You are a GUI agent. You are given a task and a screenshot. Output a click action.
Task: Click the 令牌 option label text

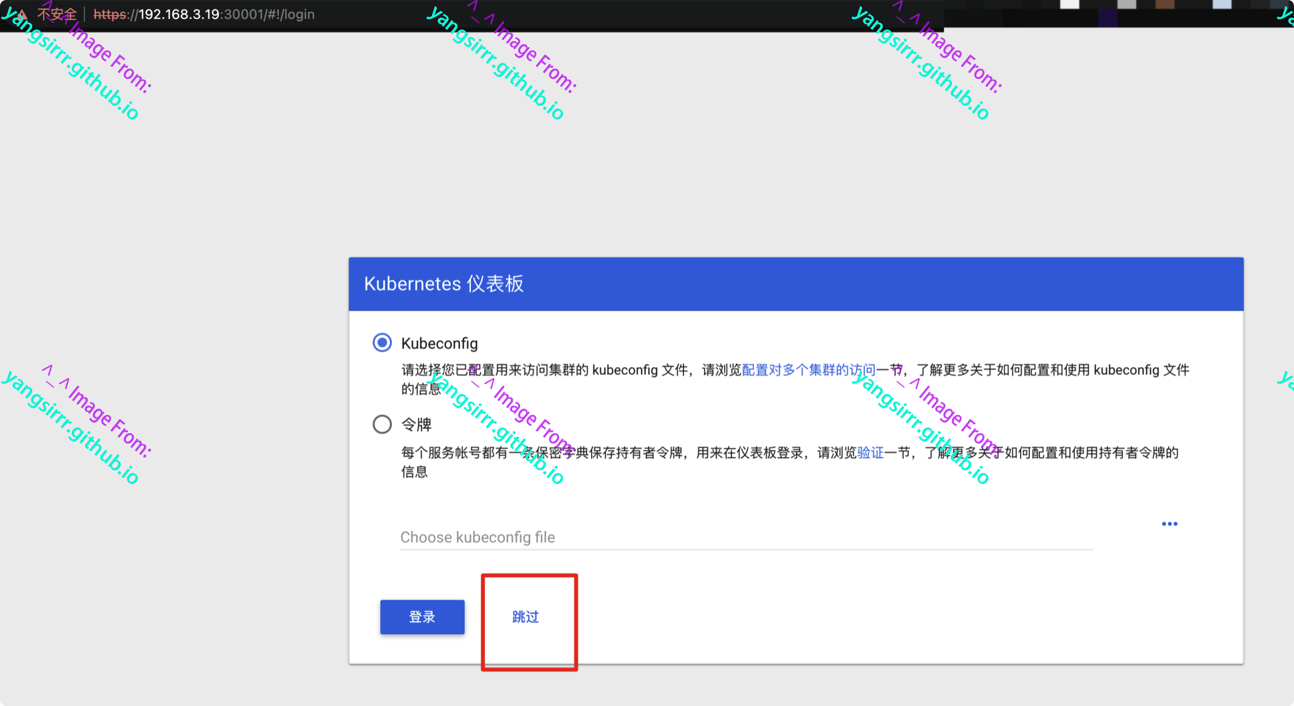point(417,425)
